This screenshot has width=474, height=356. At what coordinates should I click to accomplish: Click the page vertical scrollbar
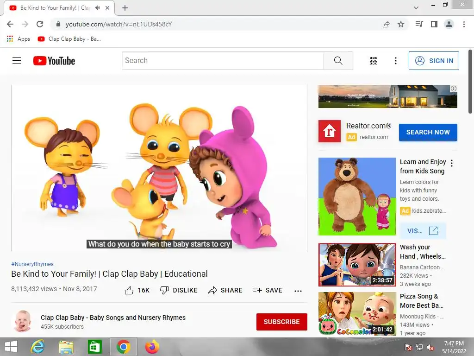pos(470,82)
